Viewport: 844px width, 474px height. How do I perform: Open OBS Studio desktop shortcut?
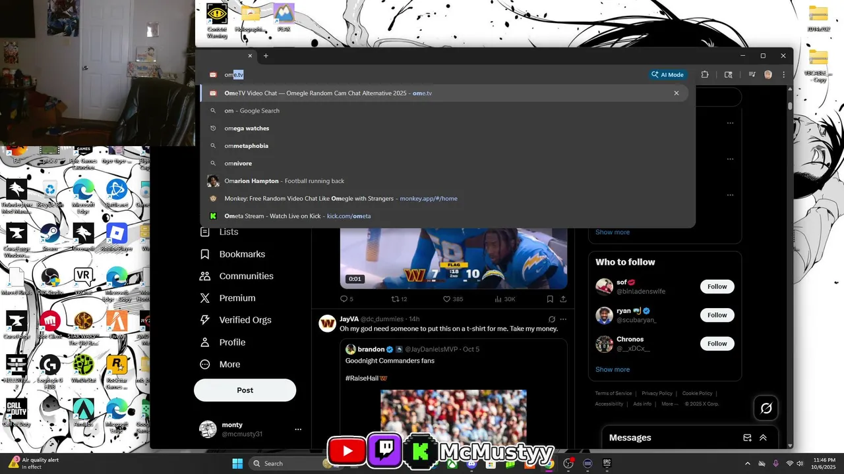coord(50,281)
